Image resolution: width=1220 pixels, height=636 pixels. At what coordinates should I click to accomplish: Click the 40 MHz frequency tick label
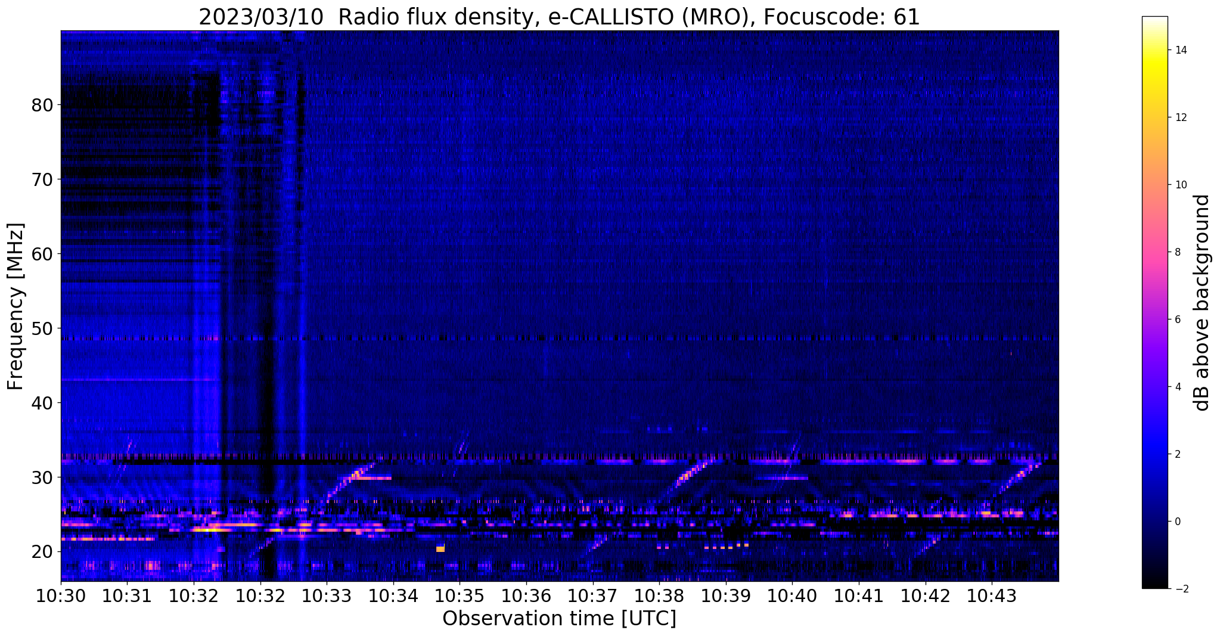click(x=42, y=403)
